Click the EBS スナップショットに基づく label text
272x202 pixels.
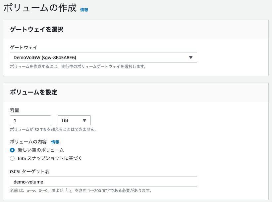(x=50, y=158)
